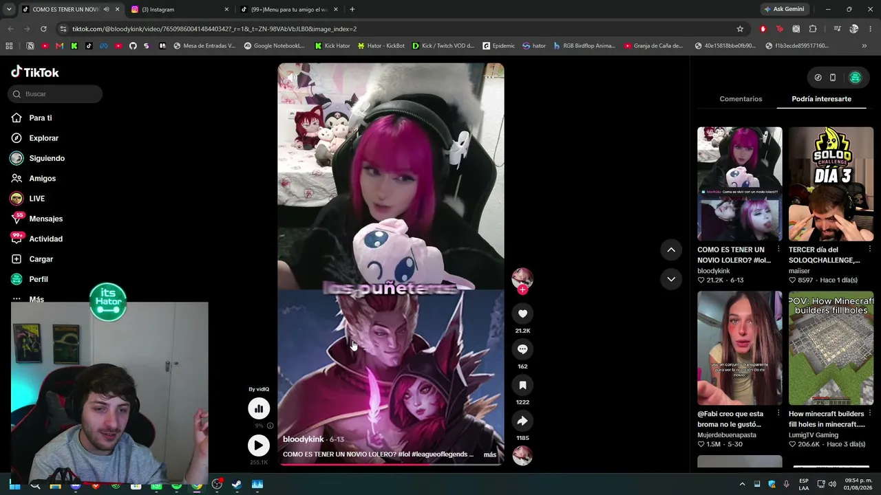The width and height of the screenshot is (881, 495).
Task: Open the LumigTV Gaming channel link
Action: coord(814,435)
